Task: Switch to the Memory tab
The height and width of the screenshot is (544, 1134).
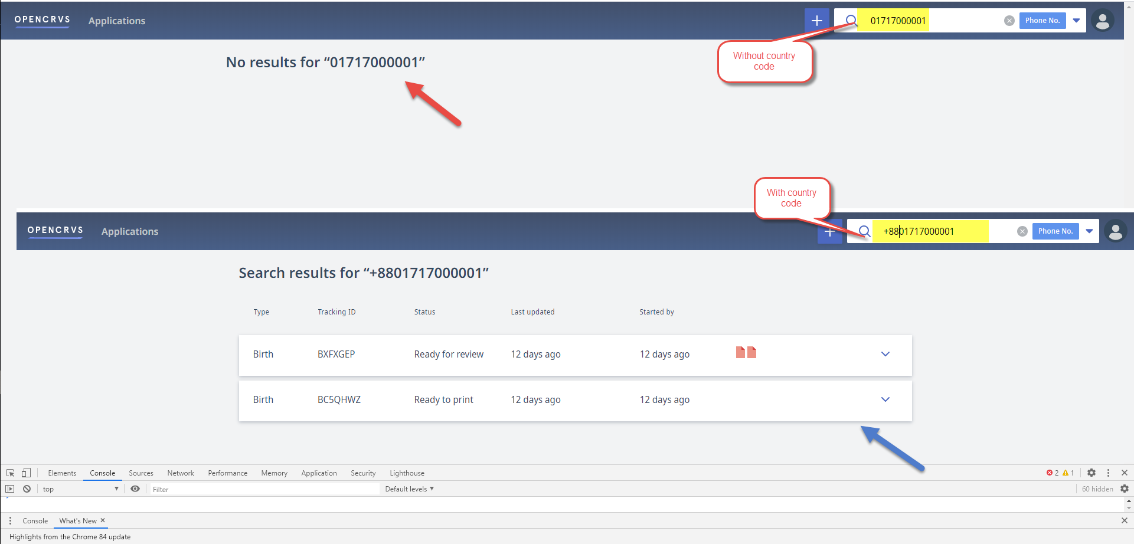Action: coord(274,473)
